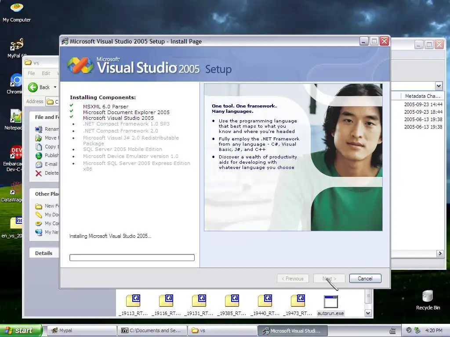Click disabled Next button in Setup

pos(329,279)
